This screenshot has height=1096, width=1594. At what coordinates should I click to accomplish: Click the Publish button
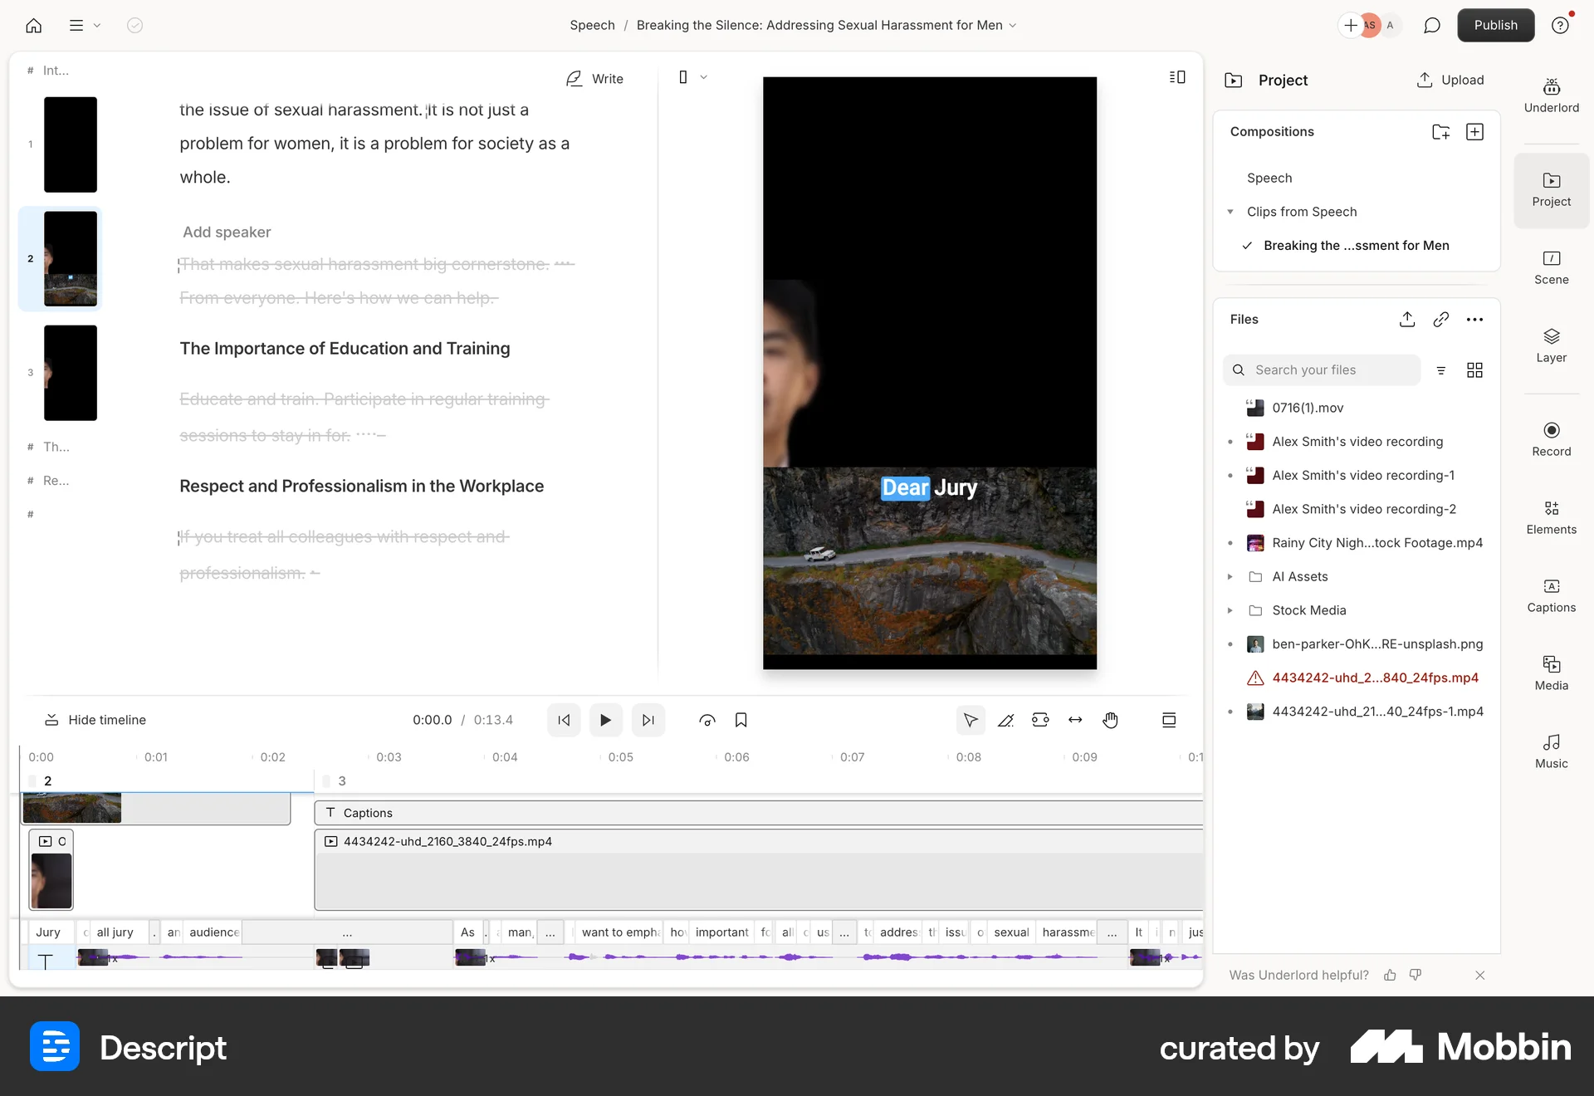click(1495, 25)
